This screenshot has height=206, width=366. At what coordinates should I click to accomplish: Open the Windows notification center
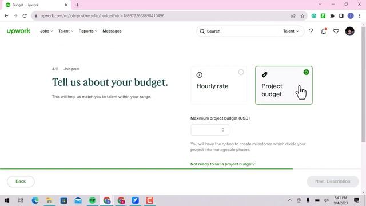click(356, 200)
